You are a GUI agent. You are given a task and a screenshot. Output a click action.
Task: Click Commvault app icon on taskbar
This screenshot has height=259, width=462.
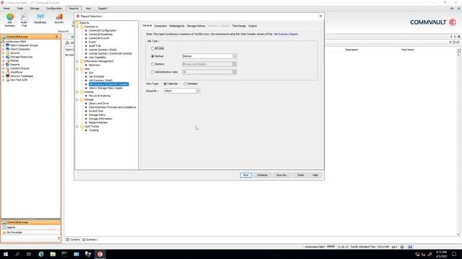pos(100,254)
